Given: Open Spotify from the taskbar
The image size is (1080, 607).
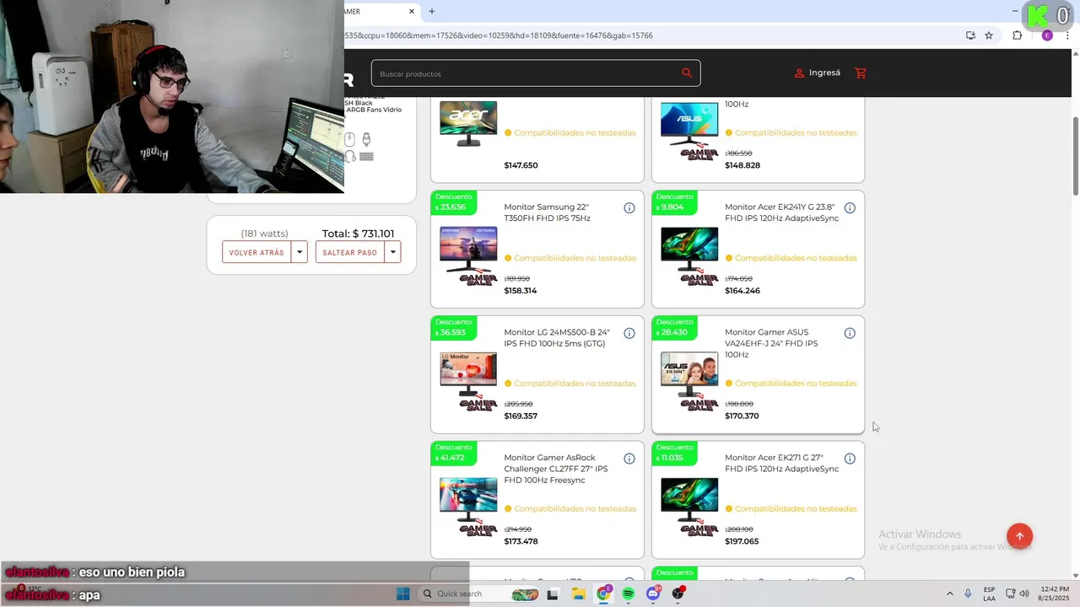Looking at the screenshot, I should pos(629,594).
